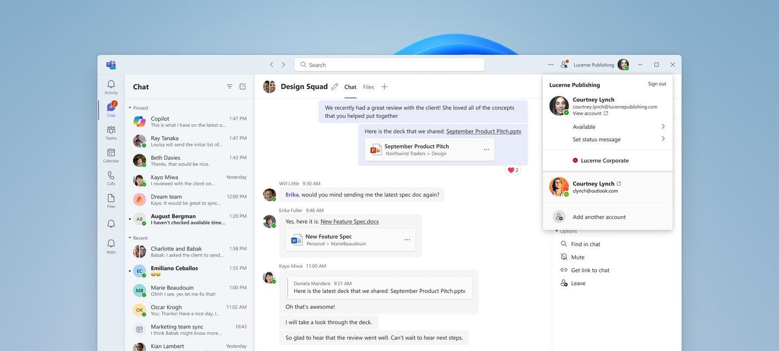Open Settings and more menu
The height and width of the screenshot is (351, 779).
(x=551, y=65)
